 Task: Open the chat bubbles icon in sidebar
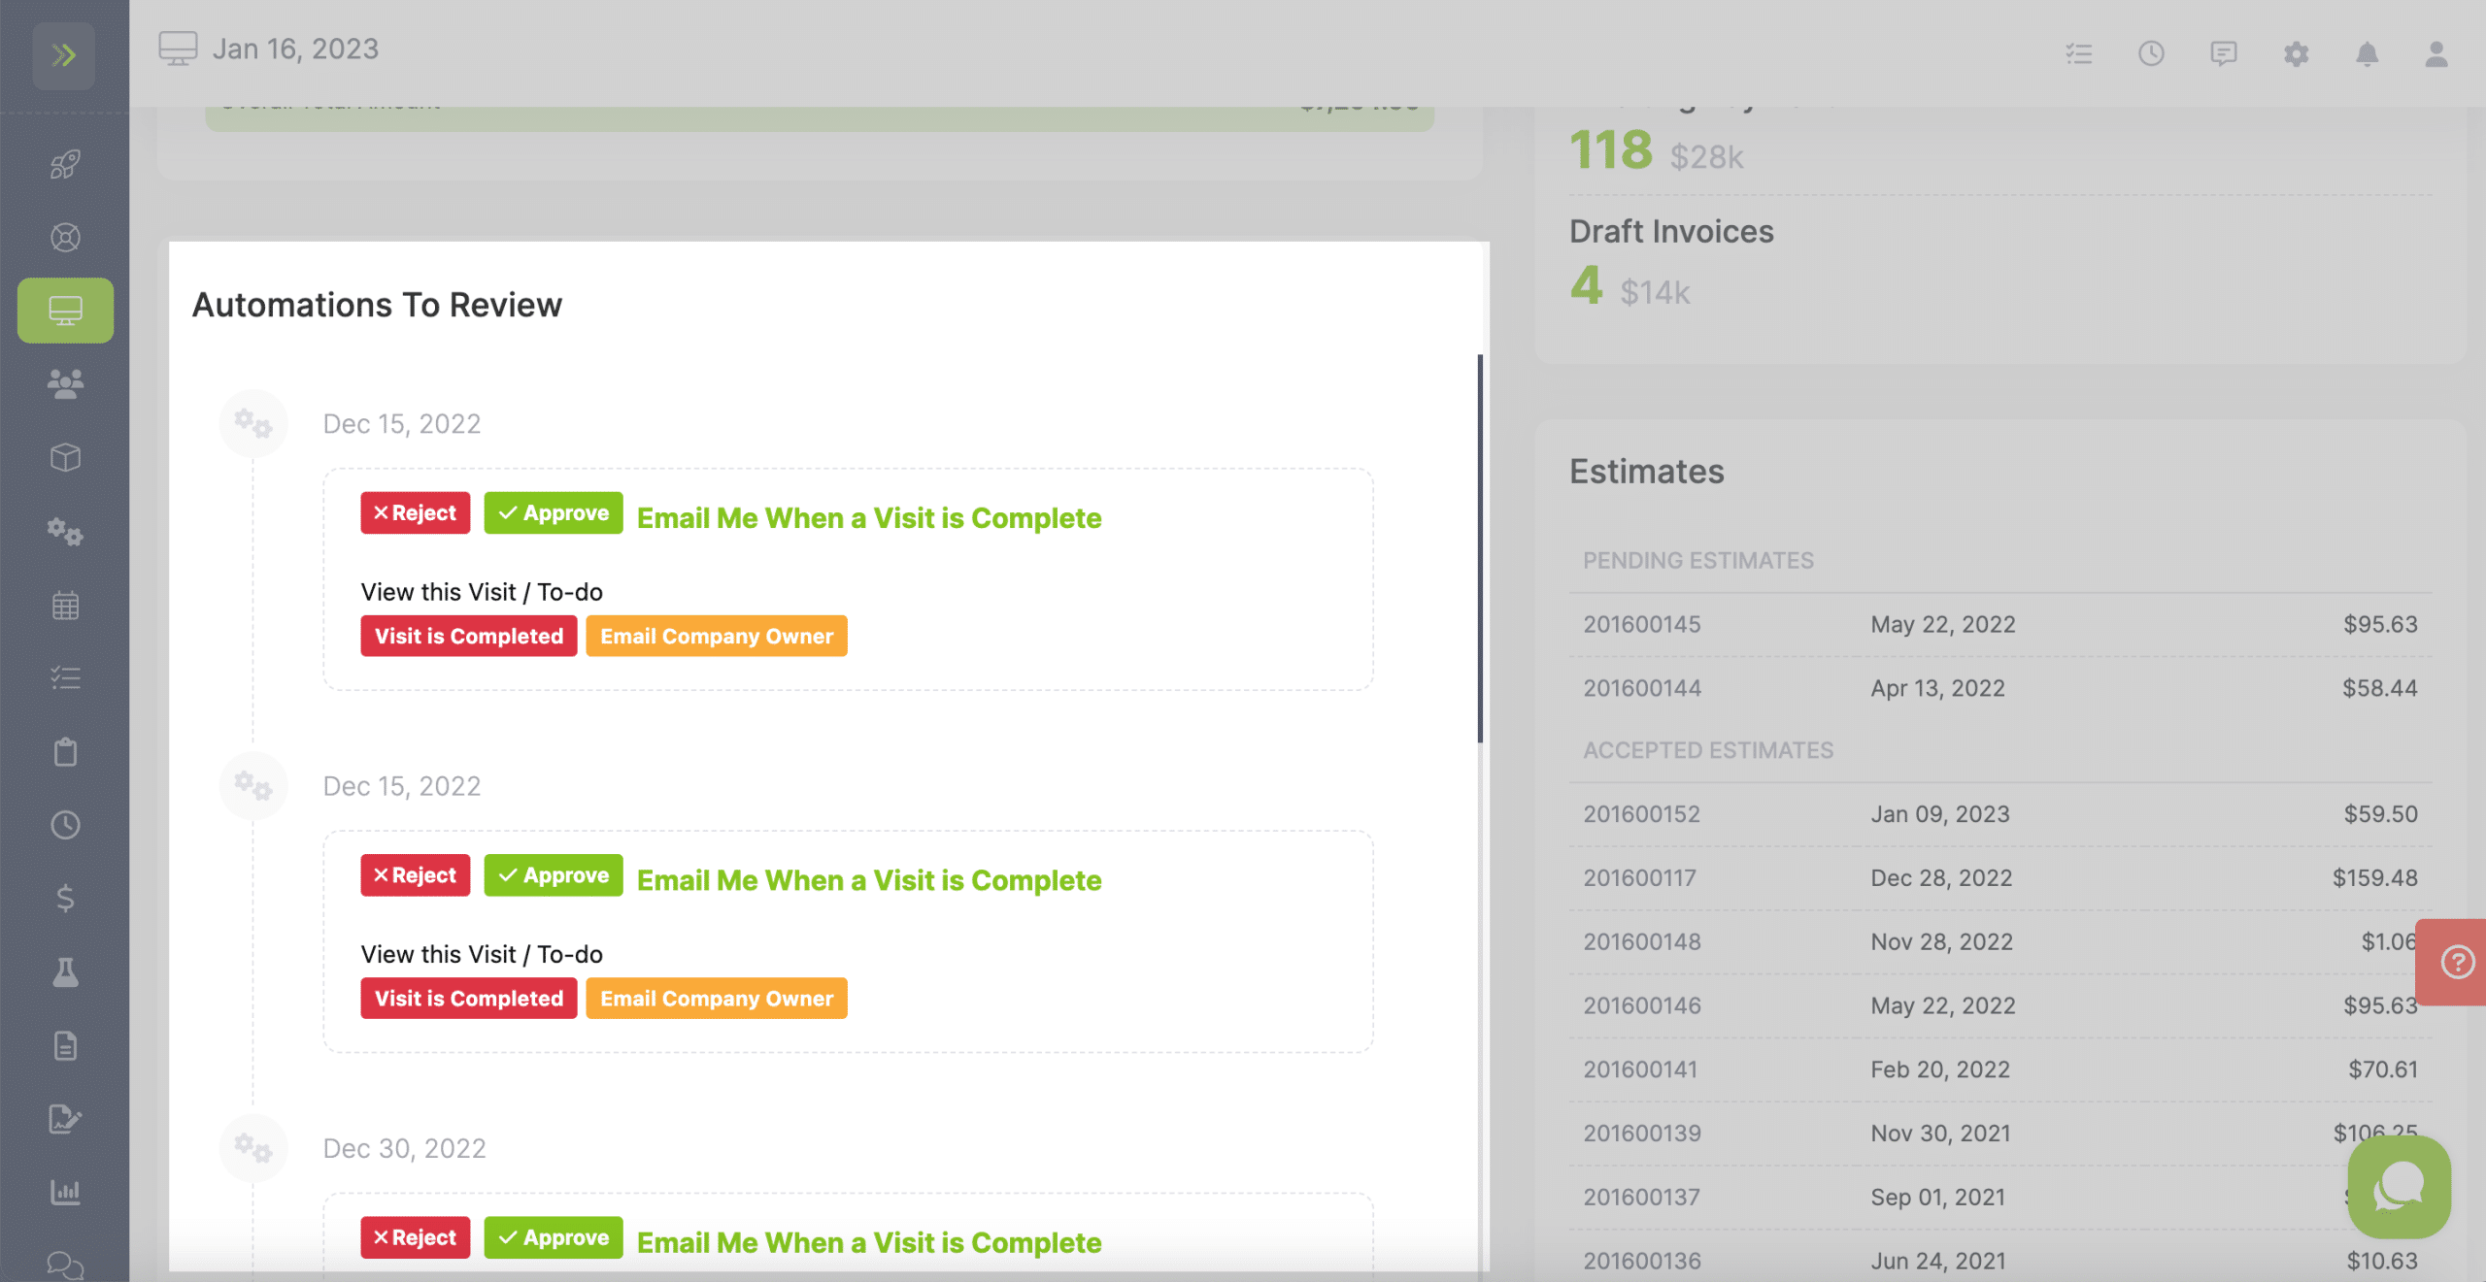[65, 1265]
